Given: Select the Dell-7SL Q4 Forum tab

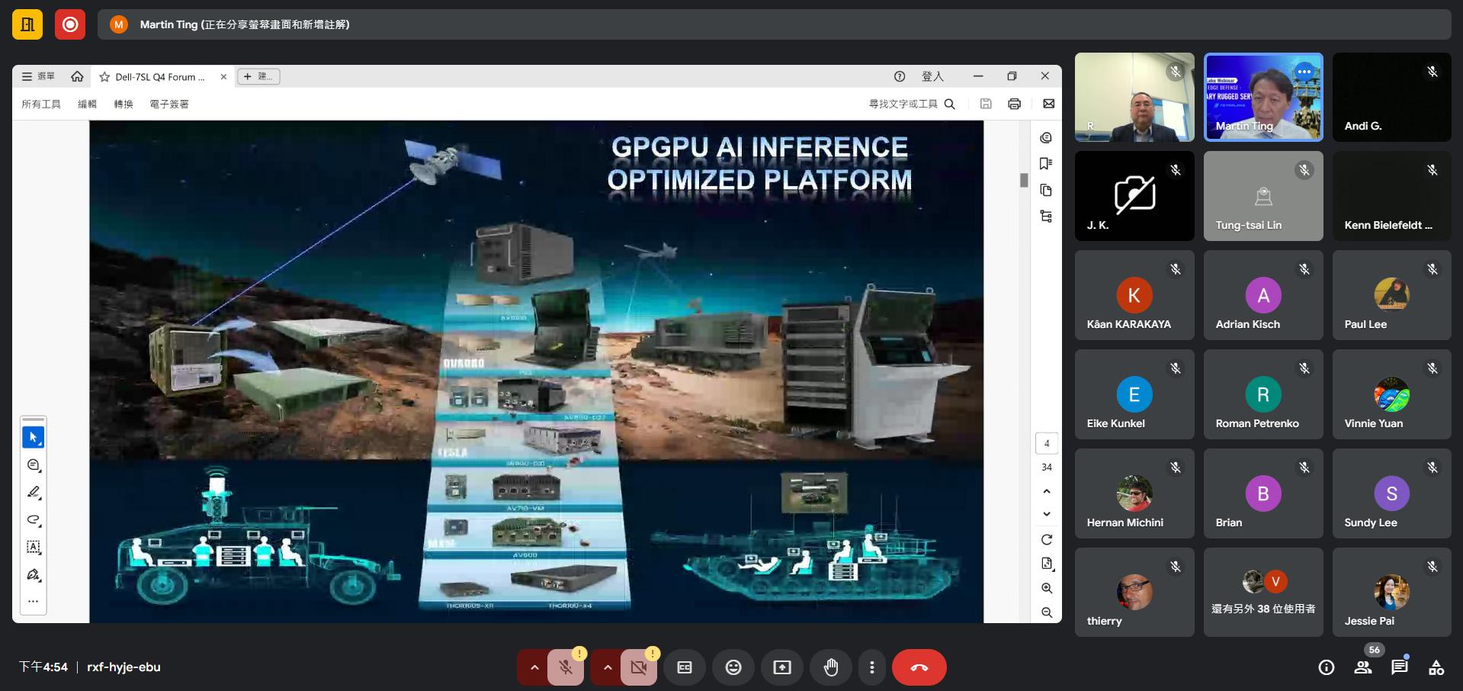Looking at the screenshot, I should pyautogui.click(x=159, y=77).
